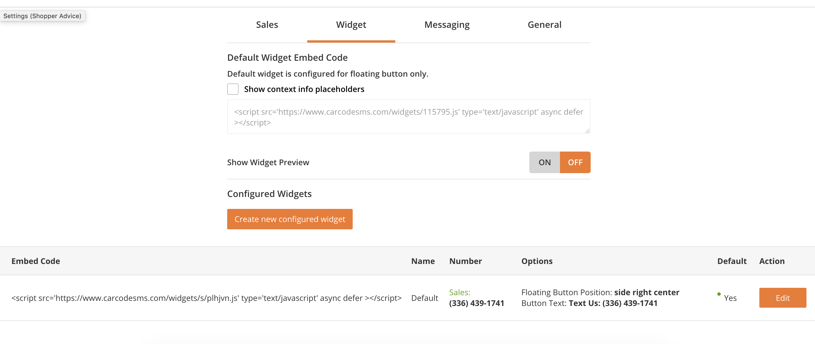This screenshot has width=815, height=344.
Task: Open the Messaging tab
Action: click(x=447, y=25)
